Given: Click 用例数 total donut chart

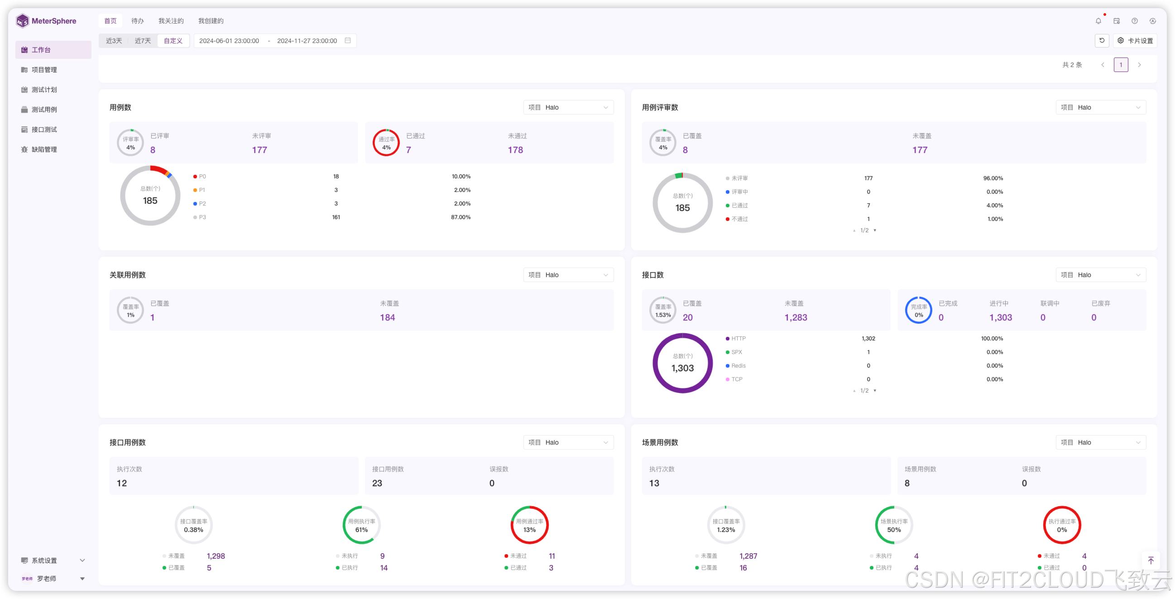Looking at the screenshot, I should point(150,196).
